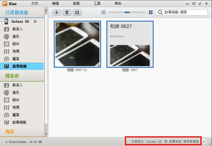
Task: Select the 相册 0827(2) thumbnail
Action: 77,44
